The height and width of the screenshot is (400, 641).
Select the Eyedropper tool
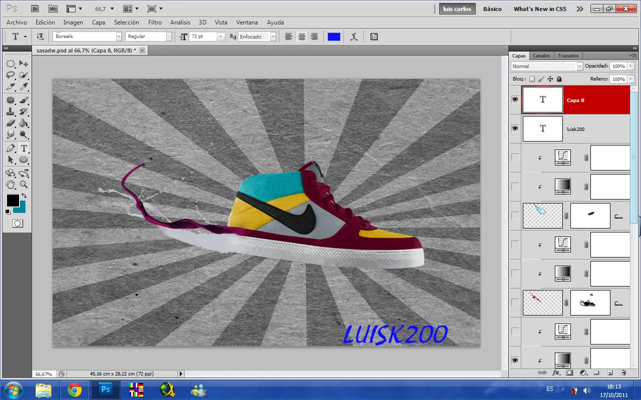(x=24, y=87)
